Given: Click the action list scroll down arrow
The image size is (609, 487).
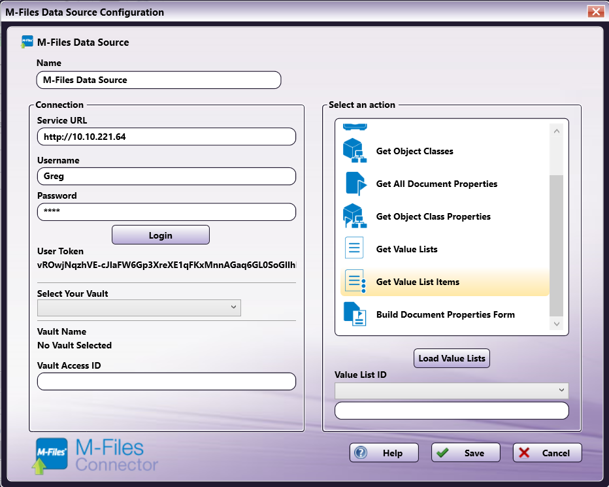Looking at the screenshot, I should click(x=556, y=324).
